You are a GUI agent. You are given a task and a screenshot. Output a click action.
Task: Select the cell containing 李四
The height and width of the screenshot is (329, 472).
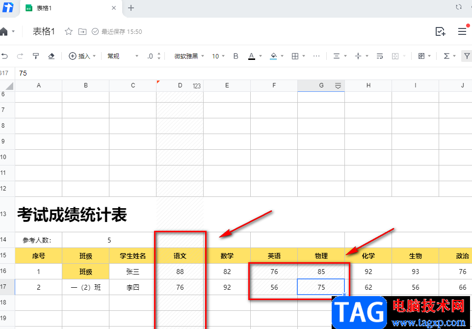point(133,287)
